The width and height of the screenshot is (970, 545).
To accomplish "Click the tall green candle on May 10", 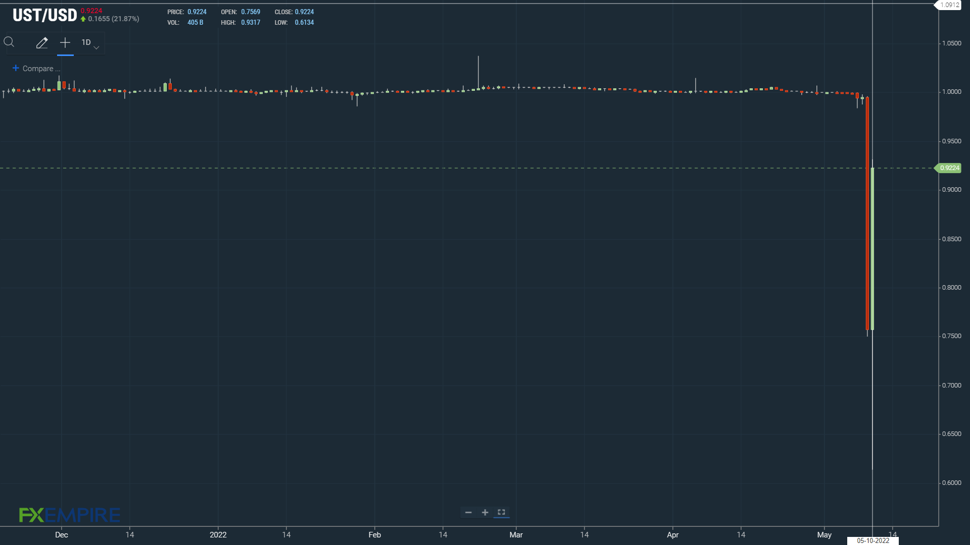I will click(x=872, y=249).
